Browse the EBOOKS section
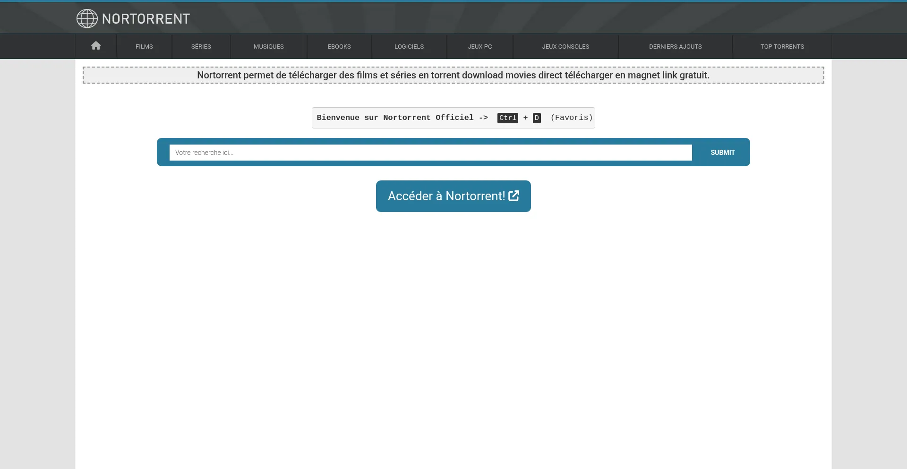This screenshot has height=469, width=907. 339,46
